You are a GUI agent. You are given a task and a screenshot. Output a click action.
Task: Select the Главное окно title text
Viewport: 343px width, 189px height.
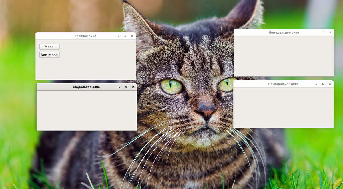click(85, 36)
